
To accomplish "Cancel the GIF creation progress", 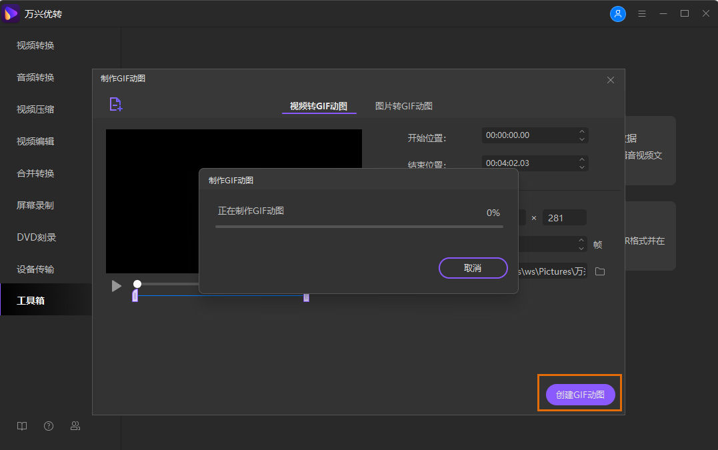I will [473, 267].
